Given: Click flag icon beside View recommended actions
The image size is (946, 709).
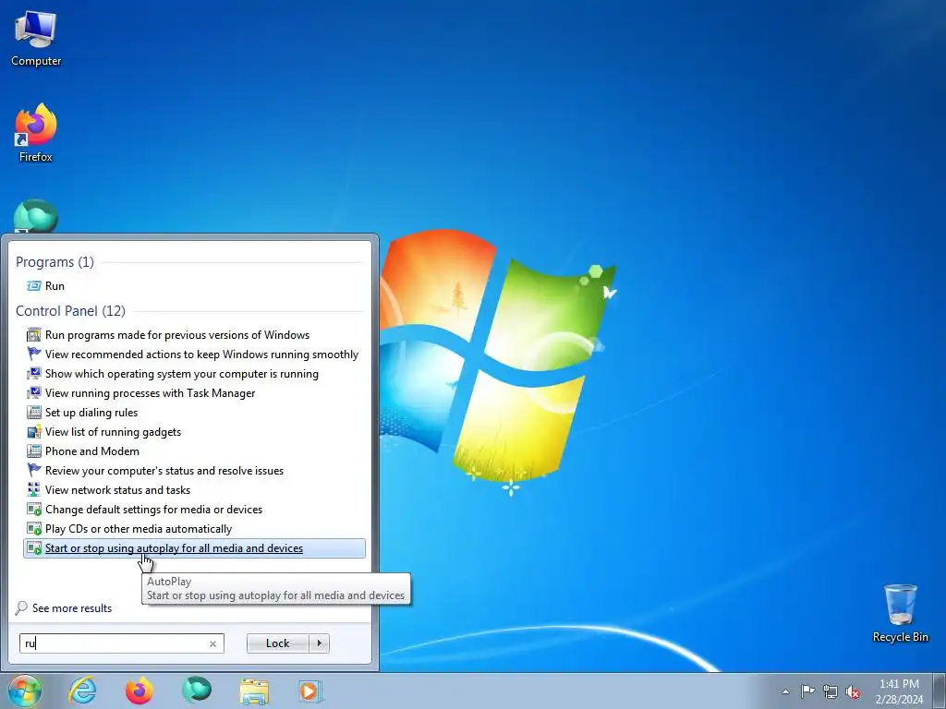Looking at the screenshot, I should [x=34, y=354].
